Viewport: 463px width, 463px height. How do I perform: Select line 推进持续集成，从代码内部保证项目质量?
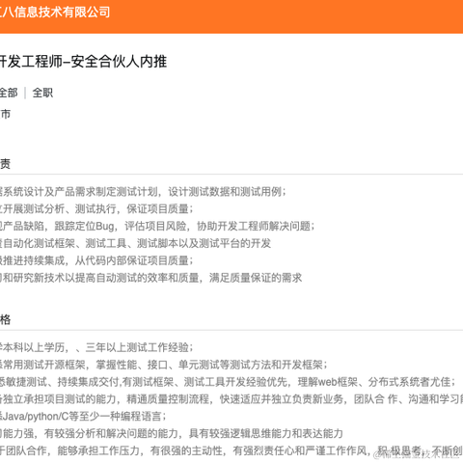pyautogui.click(x=96, y=260)
